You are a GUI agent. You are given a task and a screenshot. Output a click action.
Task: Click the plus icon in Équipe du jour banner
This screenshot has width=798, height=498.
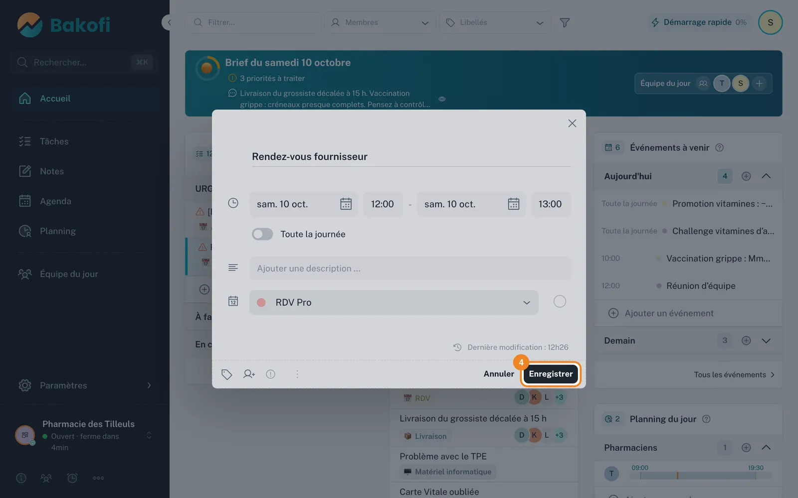pos(759,83)
